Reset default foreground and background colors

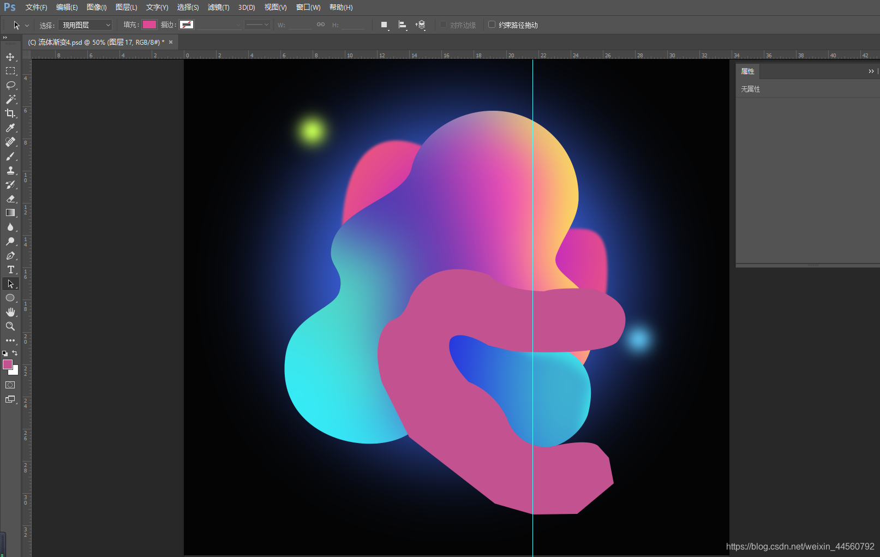click(5, 354)
